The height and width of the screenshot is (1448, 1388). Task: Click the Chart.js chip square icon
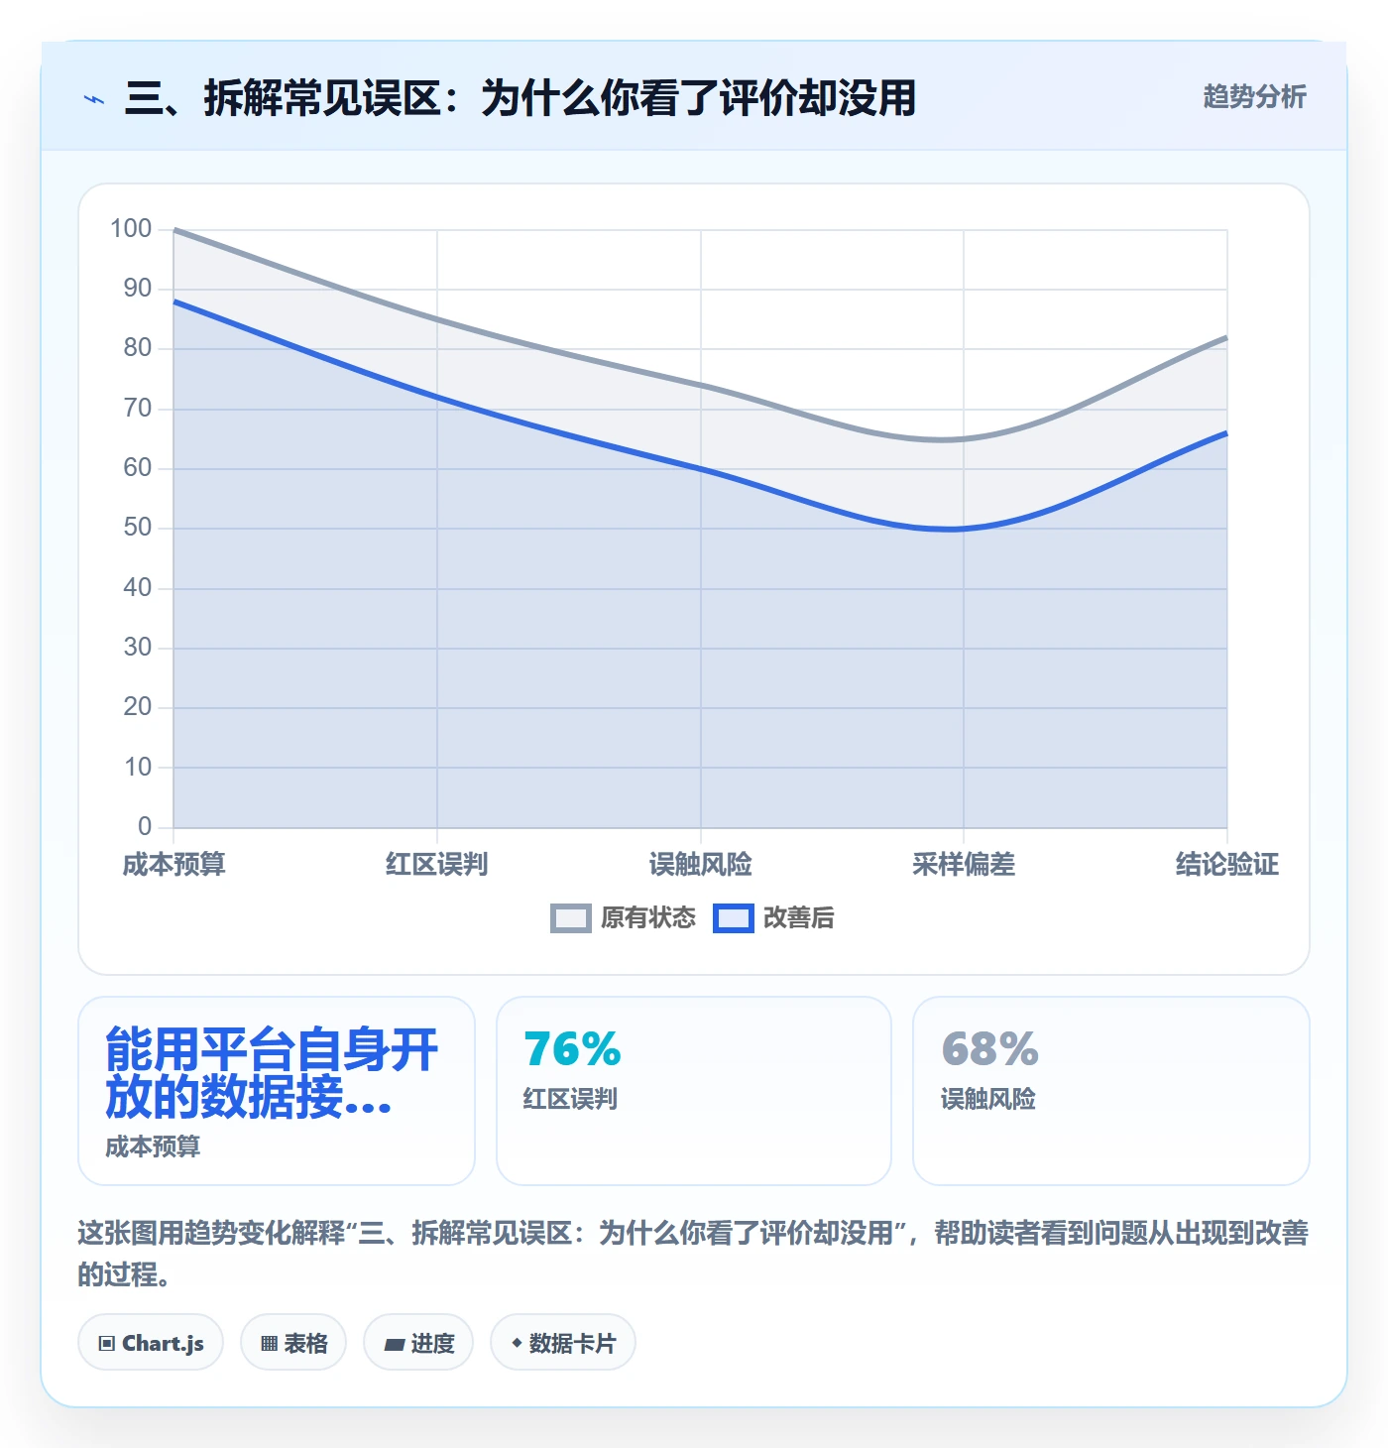[x=107, y=1344]
